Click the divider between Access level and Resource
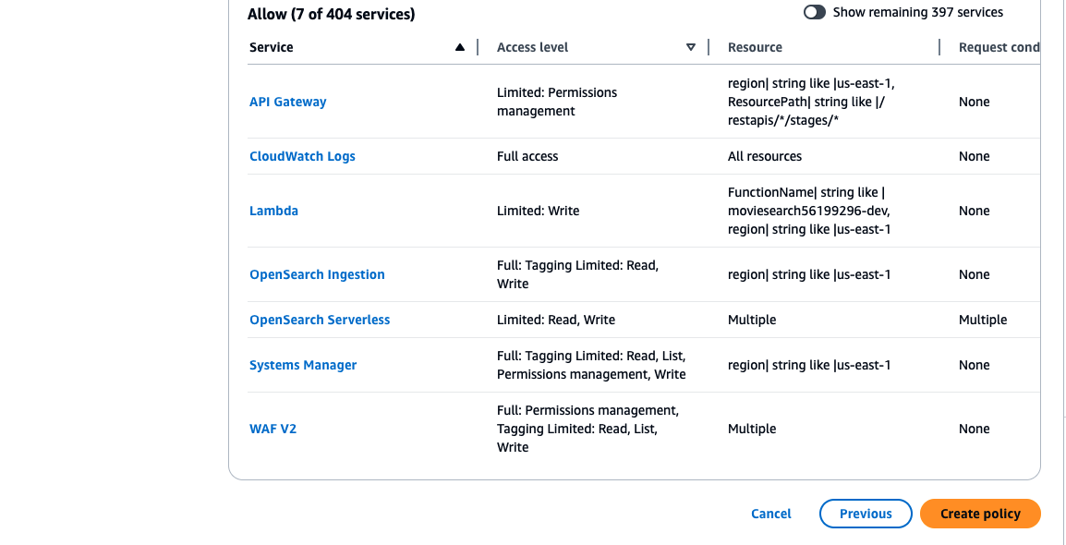The image size is (1066, 545). (x=709, y=48)
